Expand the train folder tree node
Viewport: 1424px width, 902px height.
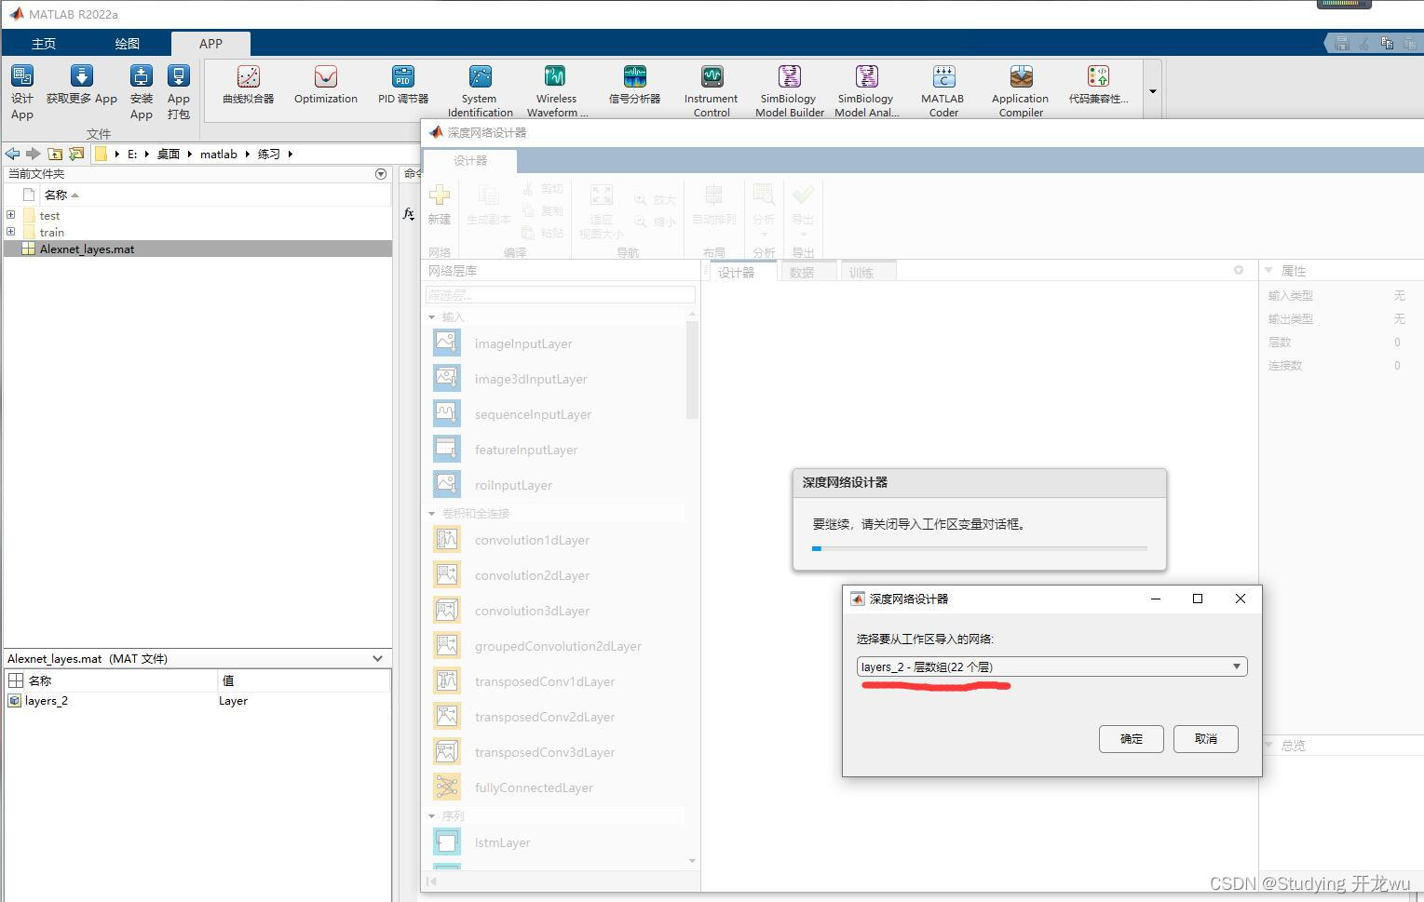point(11,232)
